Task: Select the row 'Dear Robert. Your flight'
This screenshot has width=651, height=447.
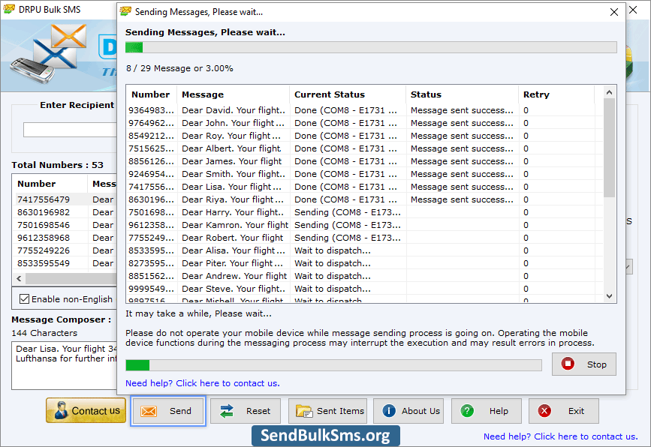Action: pyautogui.click(x=365, y=238)
